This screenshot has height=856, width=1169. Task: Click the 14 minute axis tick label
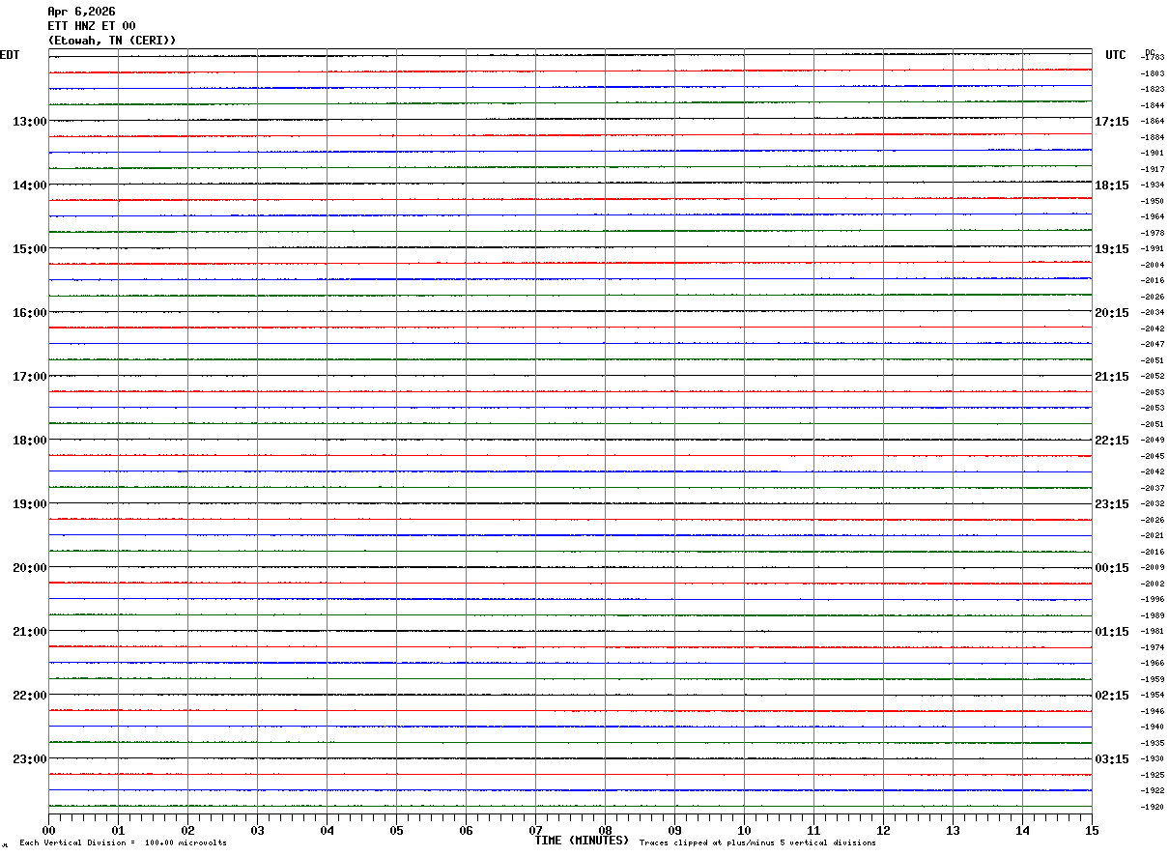[x=1022, y=830]
